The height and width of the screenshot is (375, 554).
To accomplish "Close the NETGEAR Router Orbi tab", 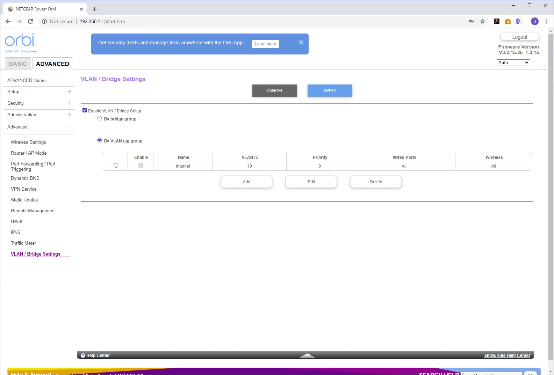I will click(x=81, y=9).
